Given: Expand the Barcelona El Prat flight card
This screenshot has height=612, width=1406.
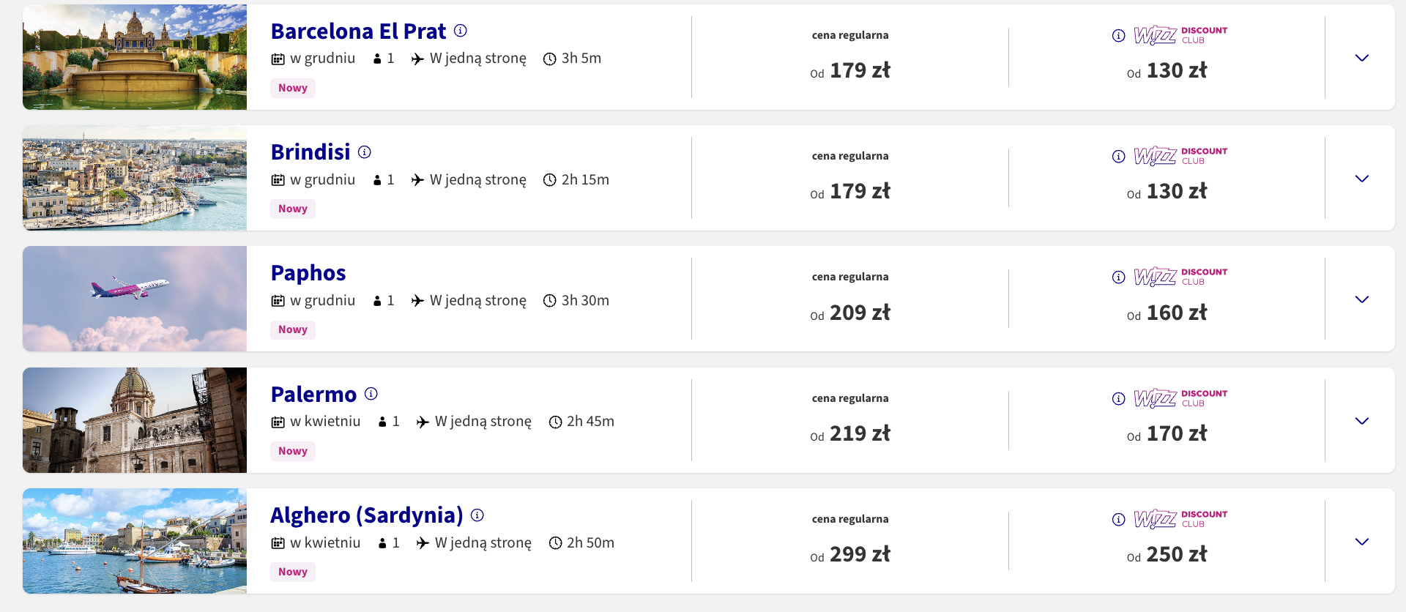Looking at the screenshot, I should point(1362,58).
